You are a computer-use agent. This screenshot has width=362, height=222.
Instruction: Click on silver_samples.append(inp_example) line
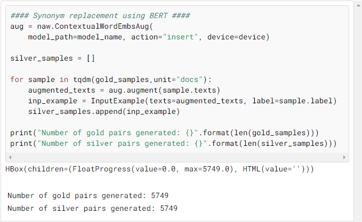(104, 112)
